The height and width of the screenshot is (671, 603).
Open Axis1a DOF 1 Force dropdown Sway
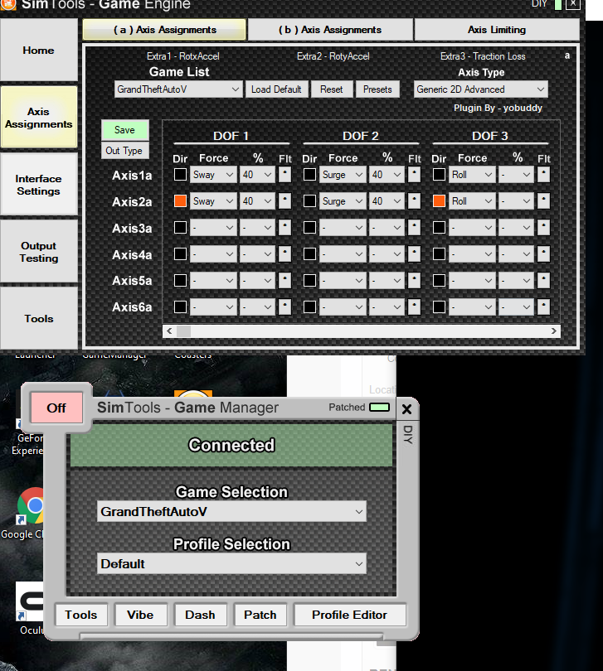click(213, 175)
